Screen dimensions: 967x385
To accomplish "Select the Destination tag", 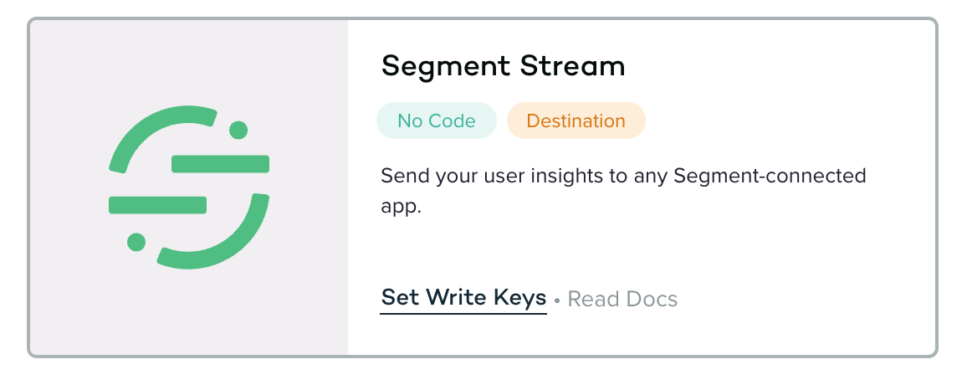I will [x=576, y=121].
